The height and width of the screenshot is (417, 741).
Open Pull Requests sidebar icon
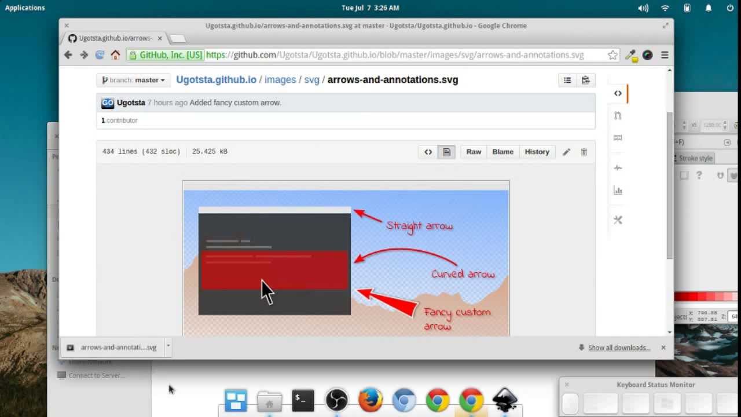[618, 116]
